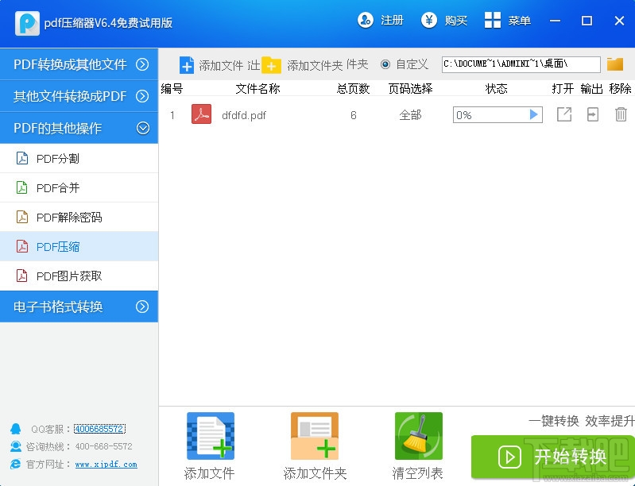
Task: Click the pdf compressor app logo
Action: coord(27,23)
